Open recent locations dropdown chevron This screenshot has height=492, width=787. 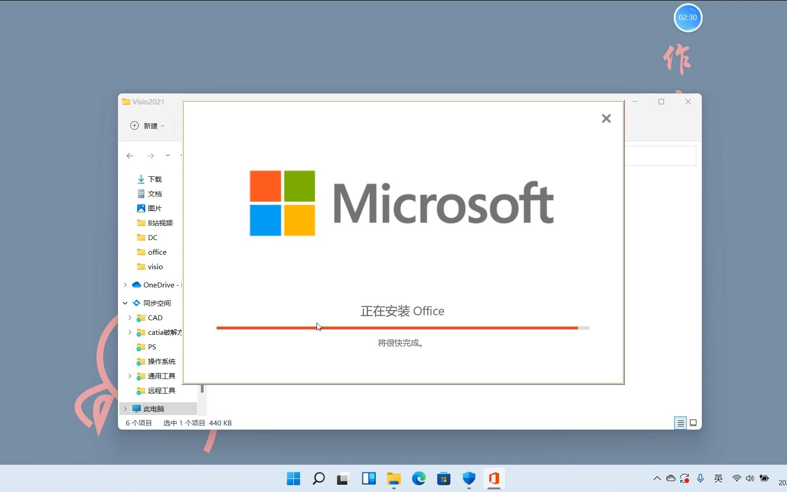pyautogui.click(x=168, y=155)
